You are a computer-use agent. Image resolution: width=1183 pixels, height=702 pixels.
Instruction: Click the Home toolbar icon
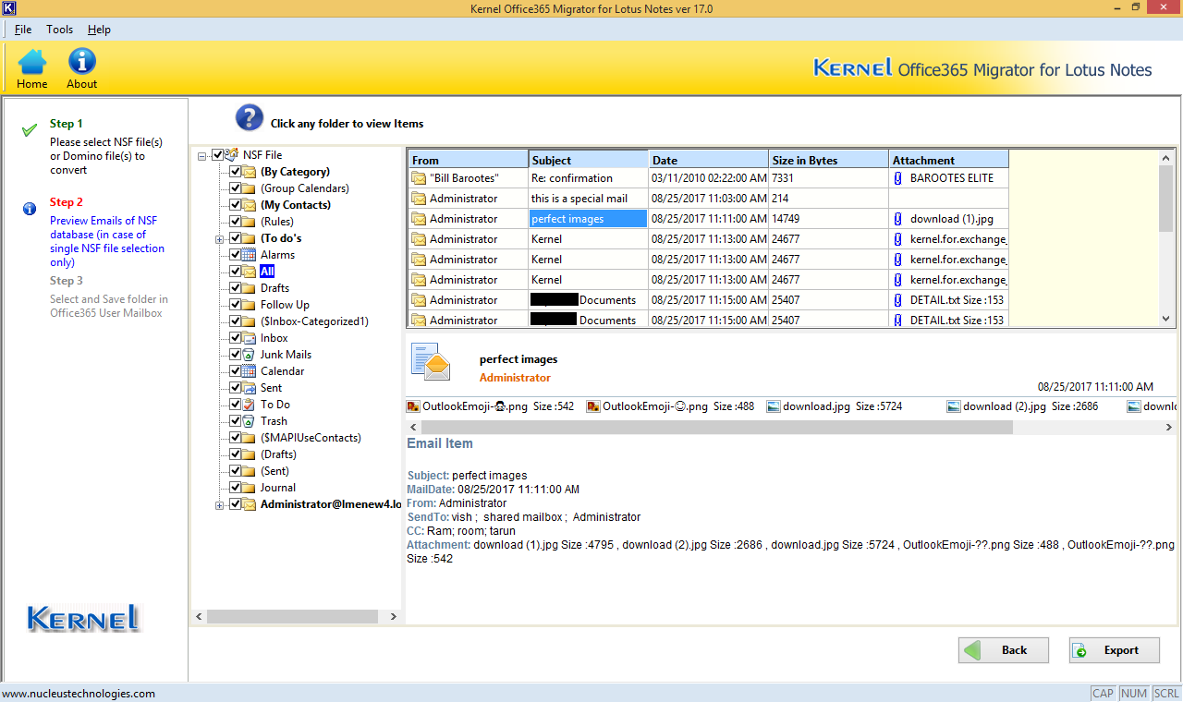[x=32, y=63]
